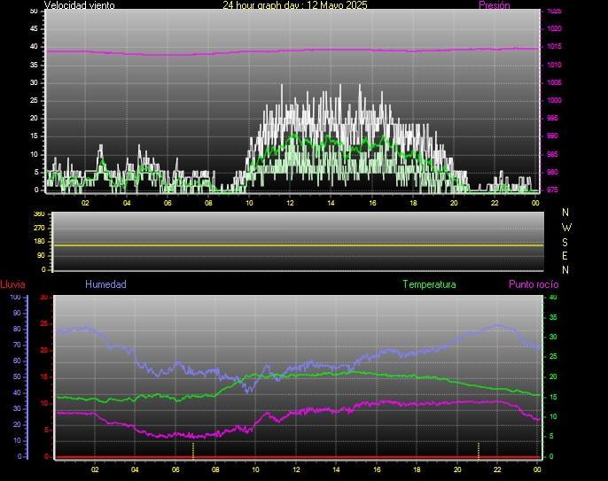
Task: Click blue humidity axis value "100"
Action: (15, 298)
